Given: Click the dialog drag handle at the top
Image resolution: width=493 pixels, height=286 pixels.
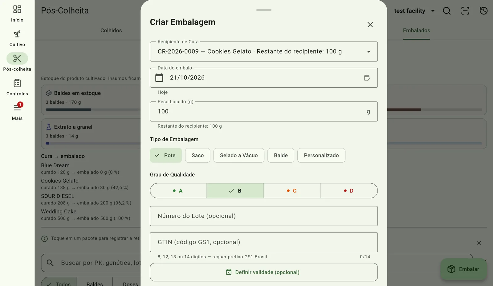Looking at the screenshot, I should 264,10.
